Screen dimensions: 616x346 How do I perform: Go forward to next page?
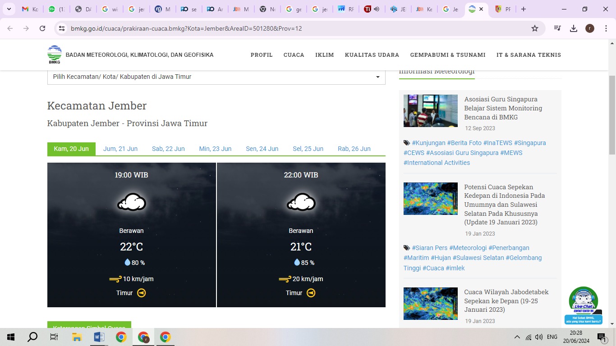(x=26, y=28)
